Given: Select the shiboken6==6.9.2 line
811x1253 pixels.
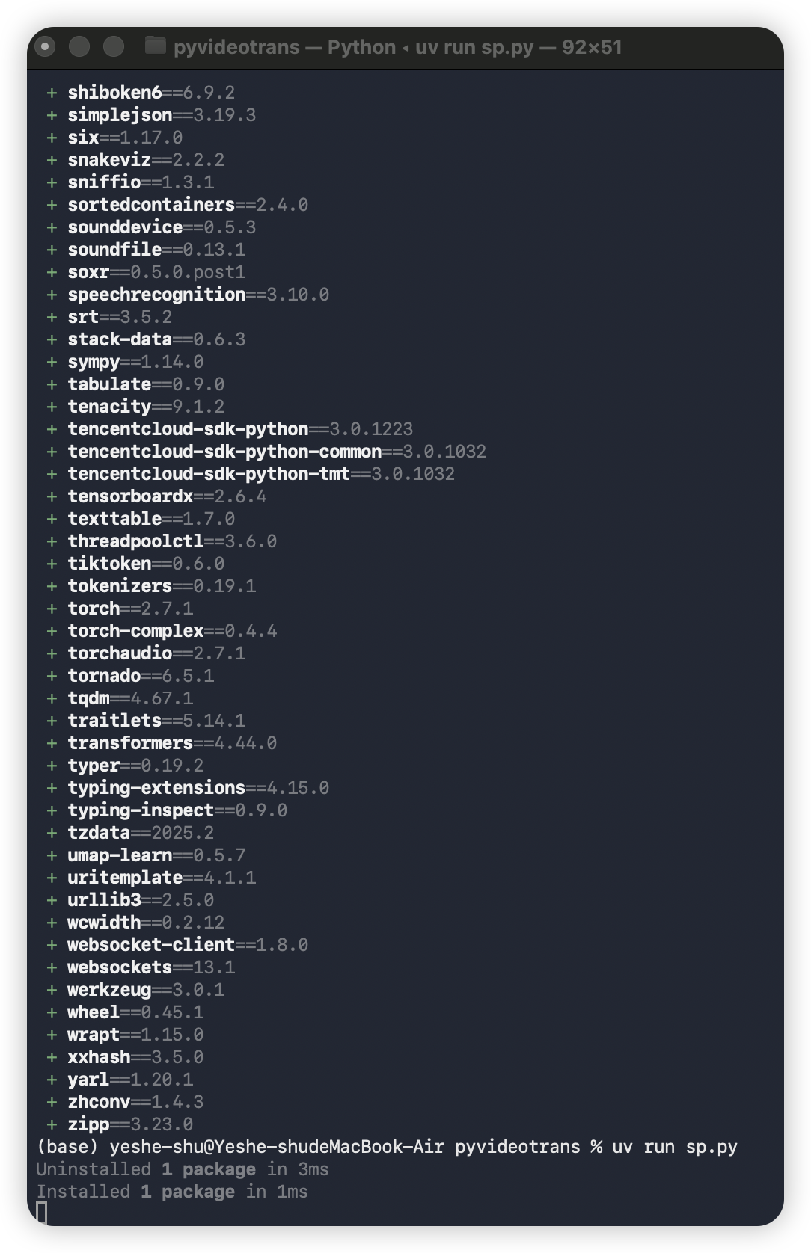Looking at the screenshot, I should [151, 93].
